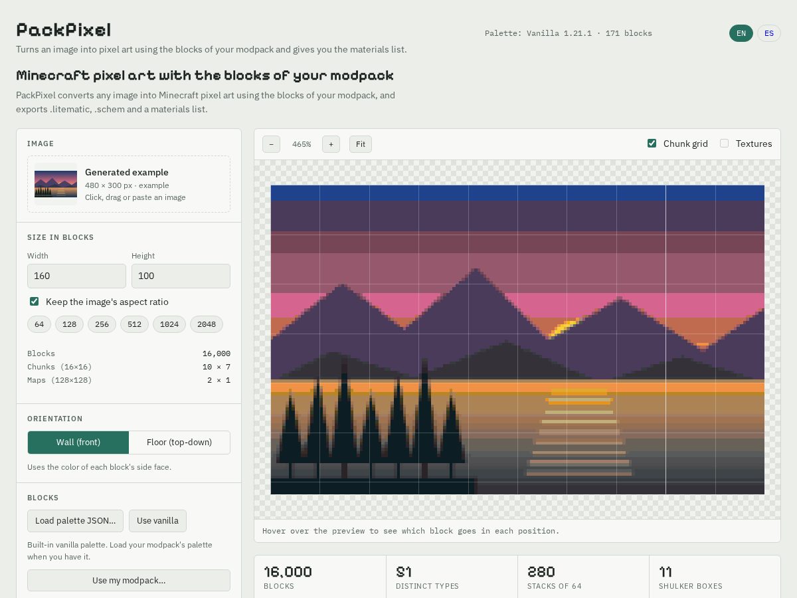Click the '2 × 1' maps value
Image resolution: width=797 pixels, height=598 pixels.
219,380
